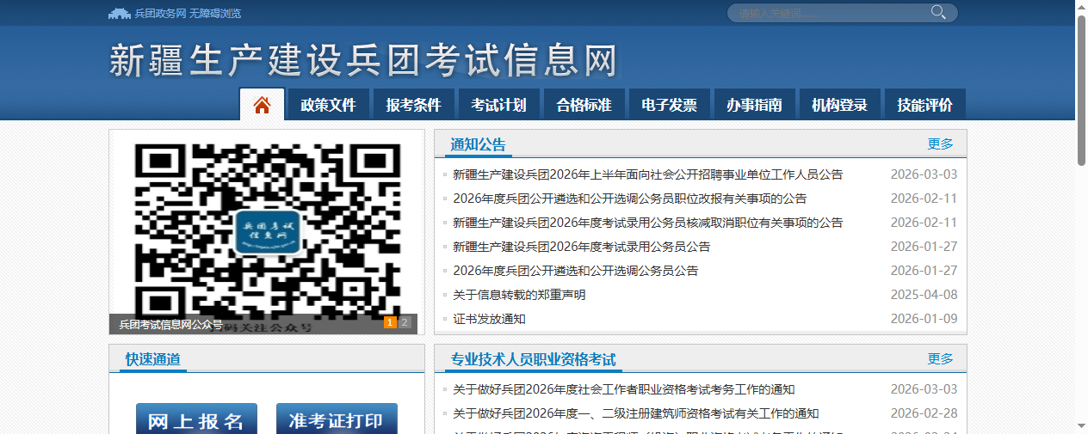The height and width of the screenshot is (434, 1088).
Task: Open notice 公开遴选和公开选调公务员职位改报有关事项
Action: tap(630, 199)
